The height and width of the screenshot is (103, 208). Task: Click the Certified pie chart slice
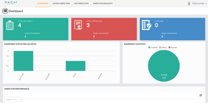[164, 66]
